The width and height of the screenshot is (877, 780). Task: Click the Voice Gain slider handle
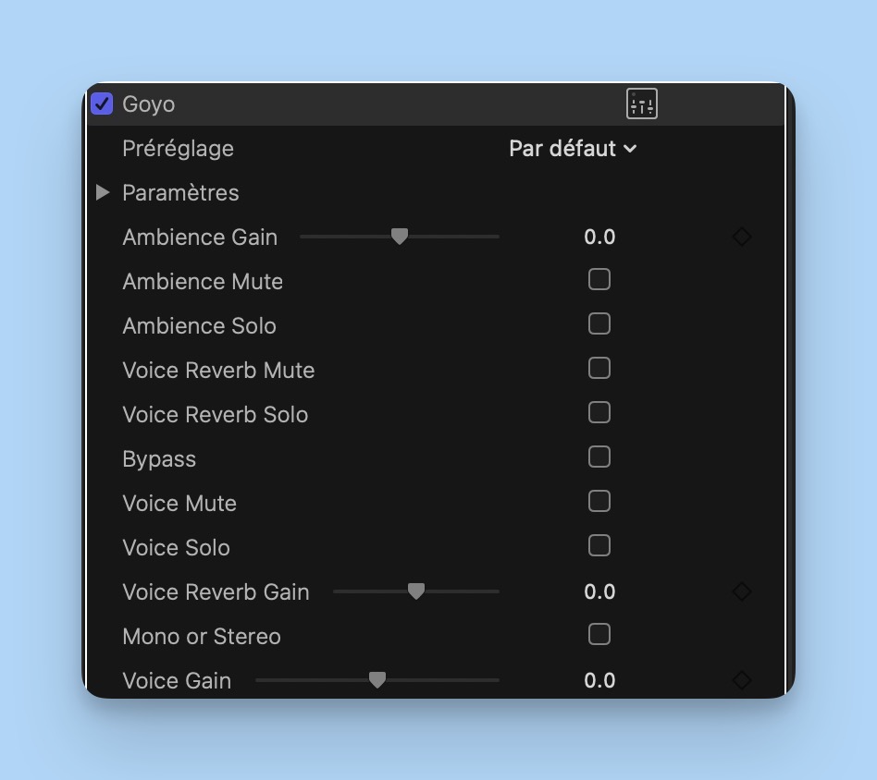click(x=377, y=680)
